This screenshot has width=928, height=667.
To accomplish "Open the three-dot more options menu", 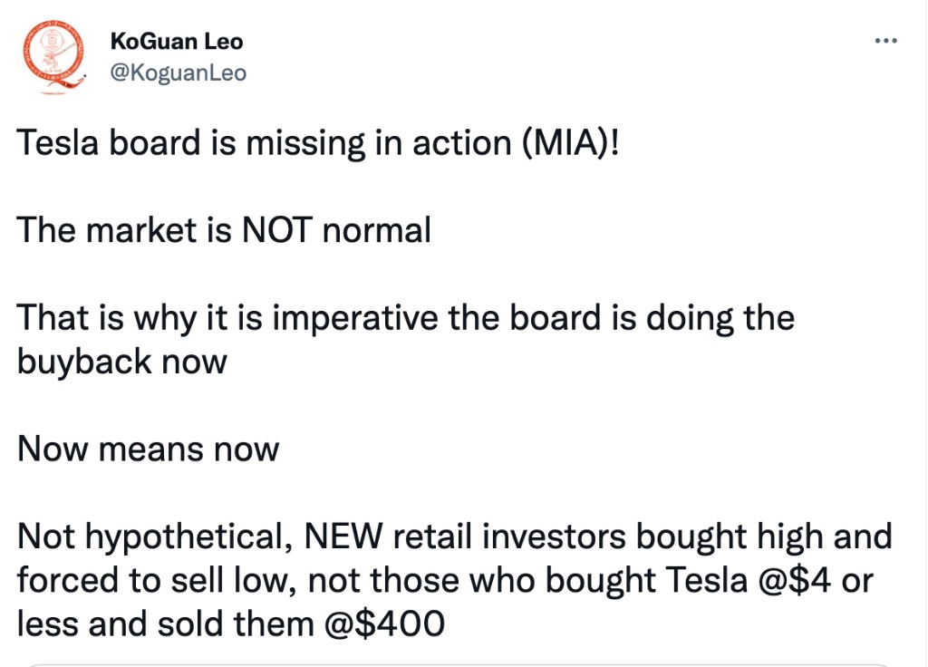I will coord(886,42).
